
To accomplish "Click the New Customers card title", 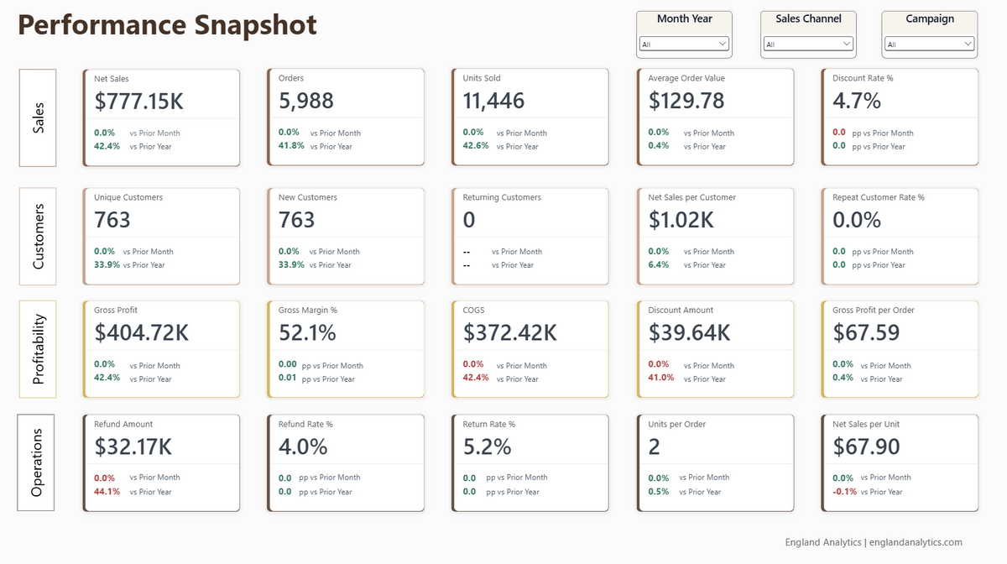I will [x=308, y=197].
